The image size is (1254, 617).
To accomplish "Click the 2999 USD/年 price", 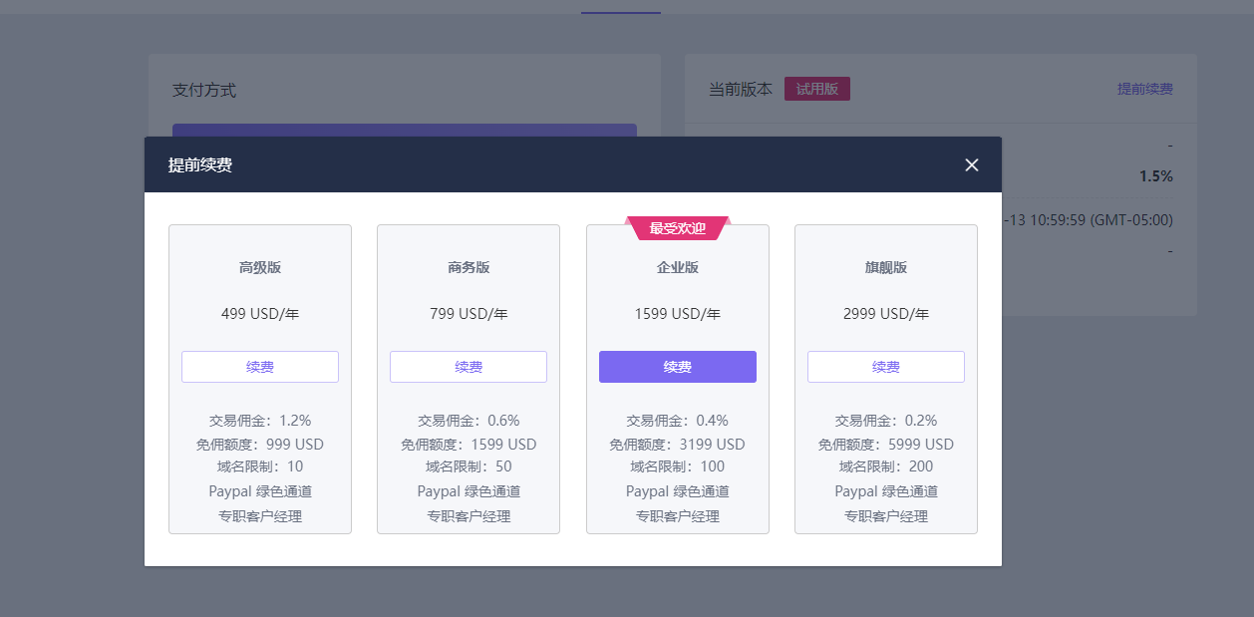I will (886, 314).
